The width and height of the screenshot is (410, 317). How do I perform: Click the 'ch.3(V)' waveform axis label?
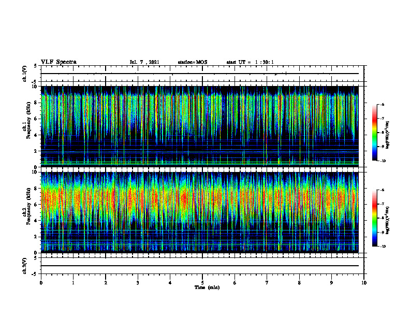(25, 266)
